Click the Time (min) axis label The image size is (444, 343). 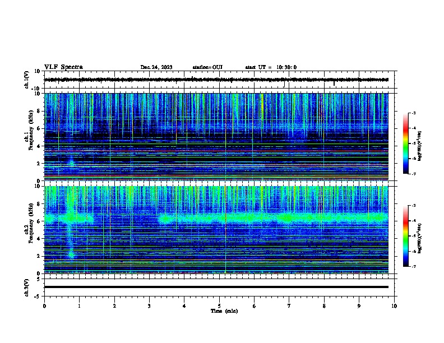coord(224,311)
